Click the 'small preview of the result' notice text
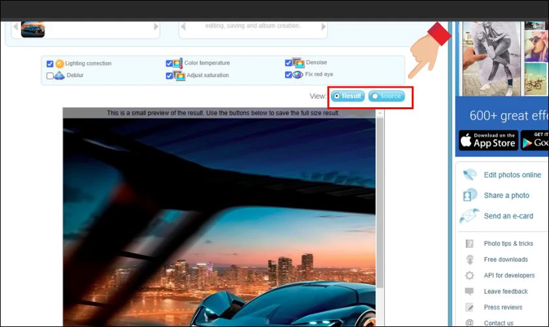 pyautogui.click(x=223, y=113)
